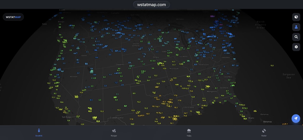Open the user profile button
Screen dimensions: 303x140
coord(296,27)
